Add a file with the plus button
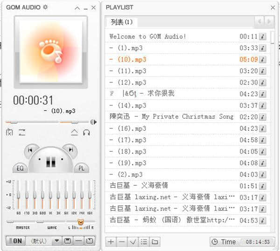The height and width of the screenshot is (251, 280). pos(111,241)
